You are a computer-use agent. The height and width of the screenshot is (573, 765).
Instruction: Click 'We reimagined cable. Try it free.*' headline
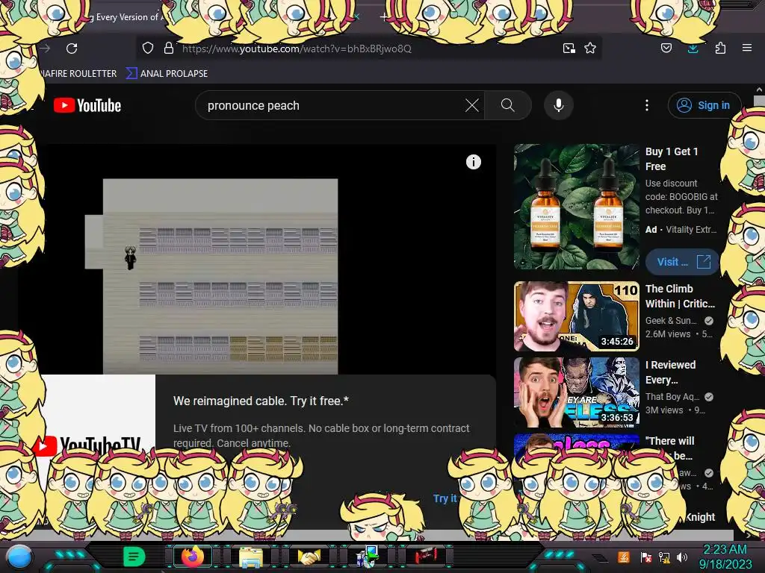[261, 401]
